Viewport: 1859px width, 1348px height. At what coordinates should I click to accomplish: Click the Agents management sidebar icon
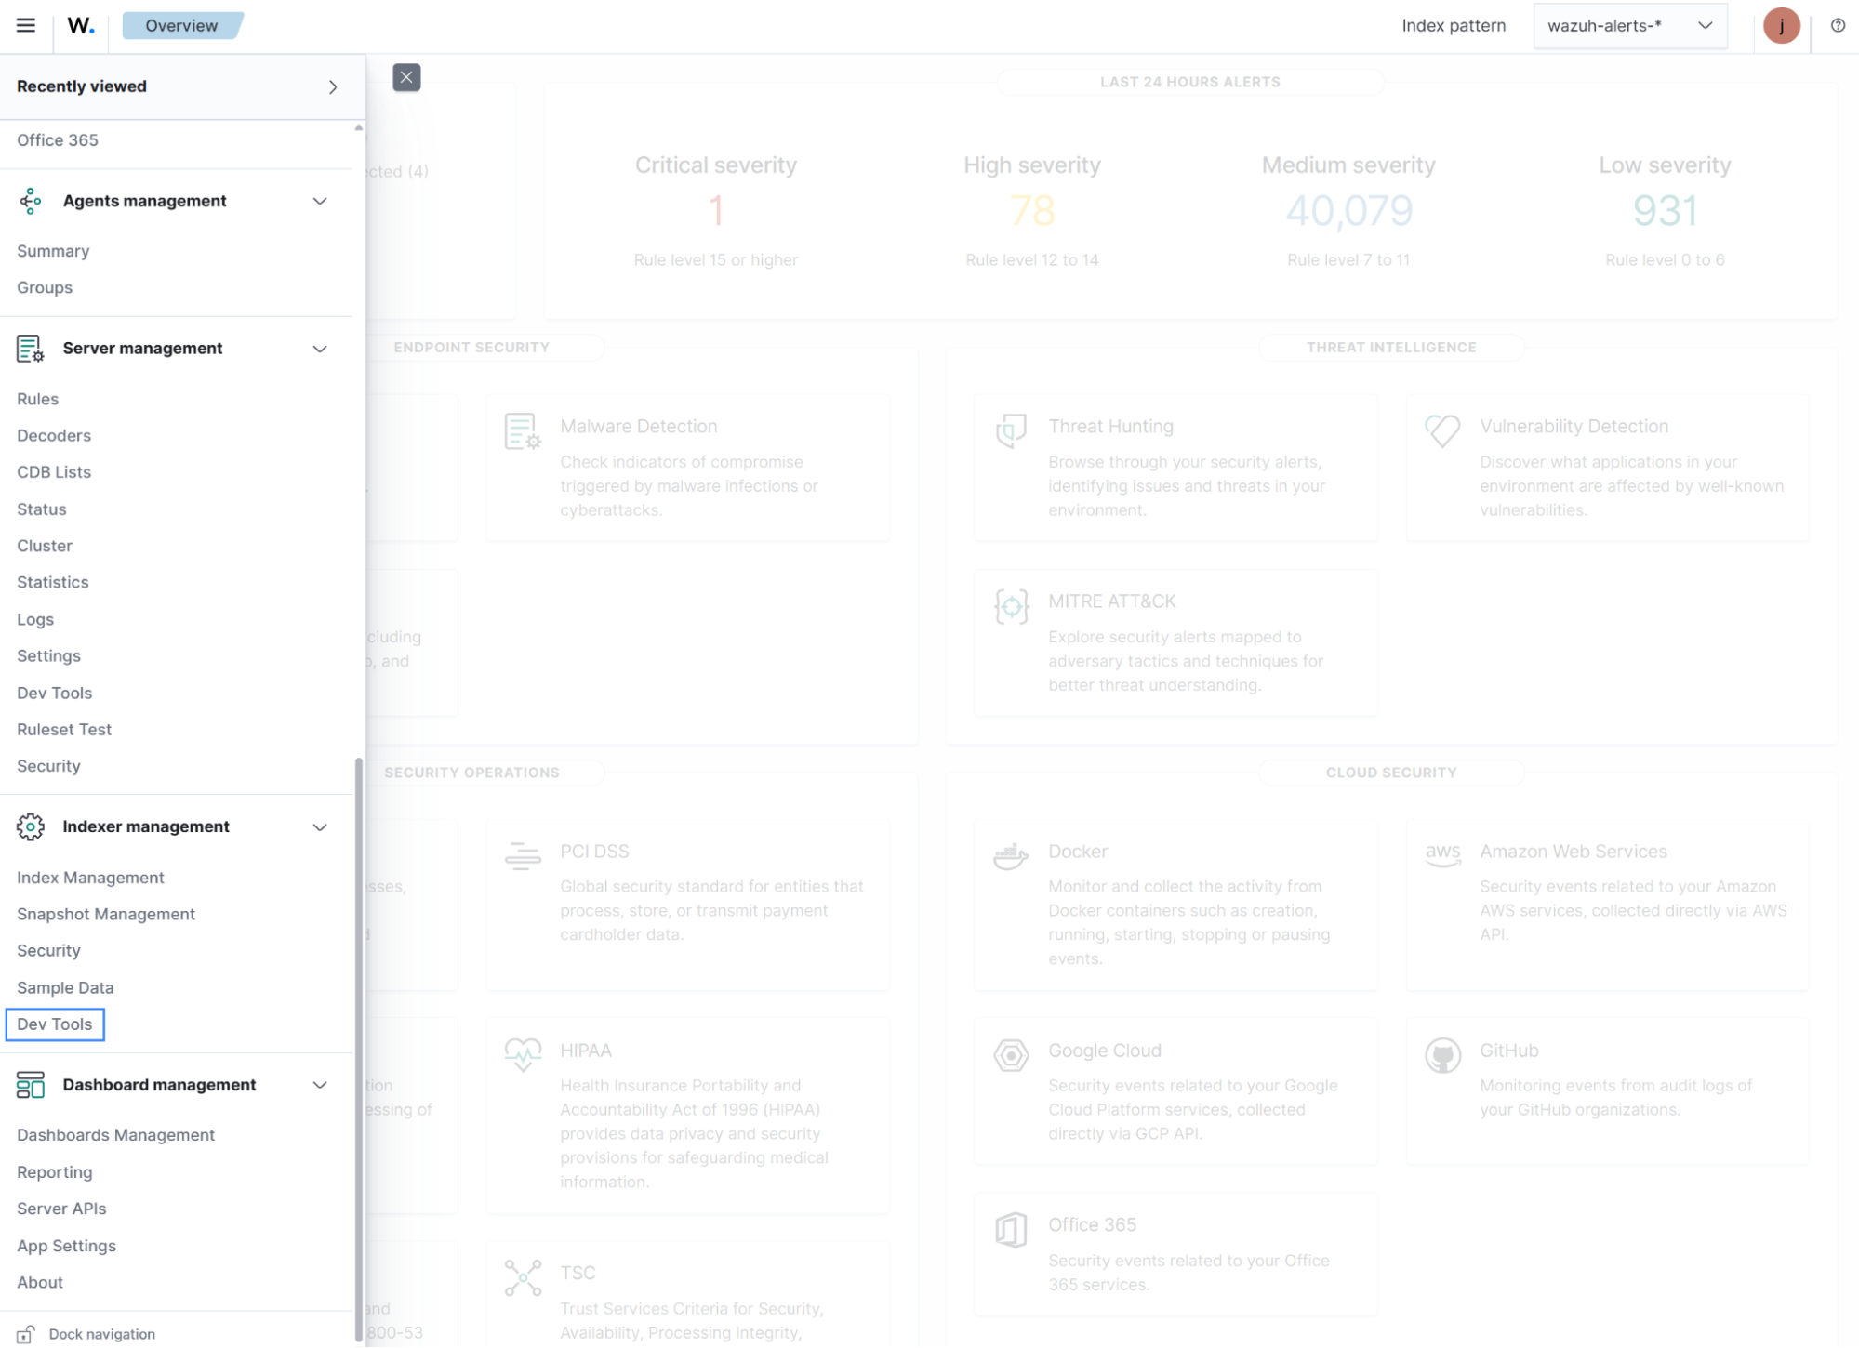[31, 201]
